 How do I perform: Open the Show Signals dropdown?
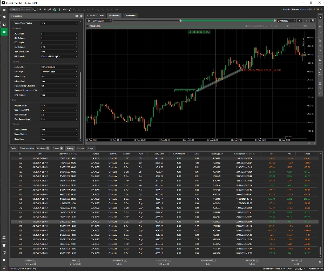59,130
